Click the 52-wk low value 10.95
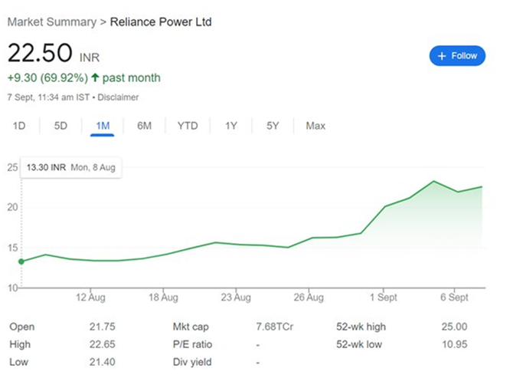The width and height of the screenshot is (523, 375). click(x=454, y=344)
